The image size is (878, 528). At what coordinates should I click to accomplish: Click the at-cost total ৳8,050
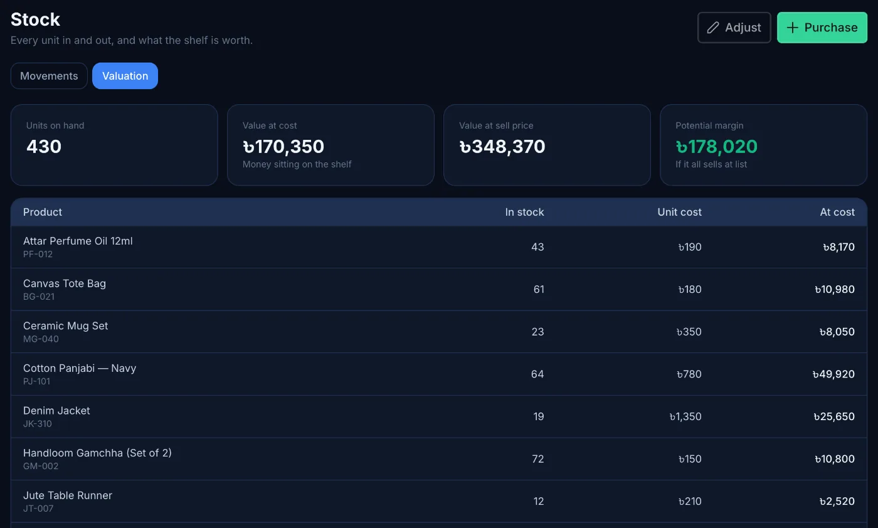837,332
